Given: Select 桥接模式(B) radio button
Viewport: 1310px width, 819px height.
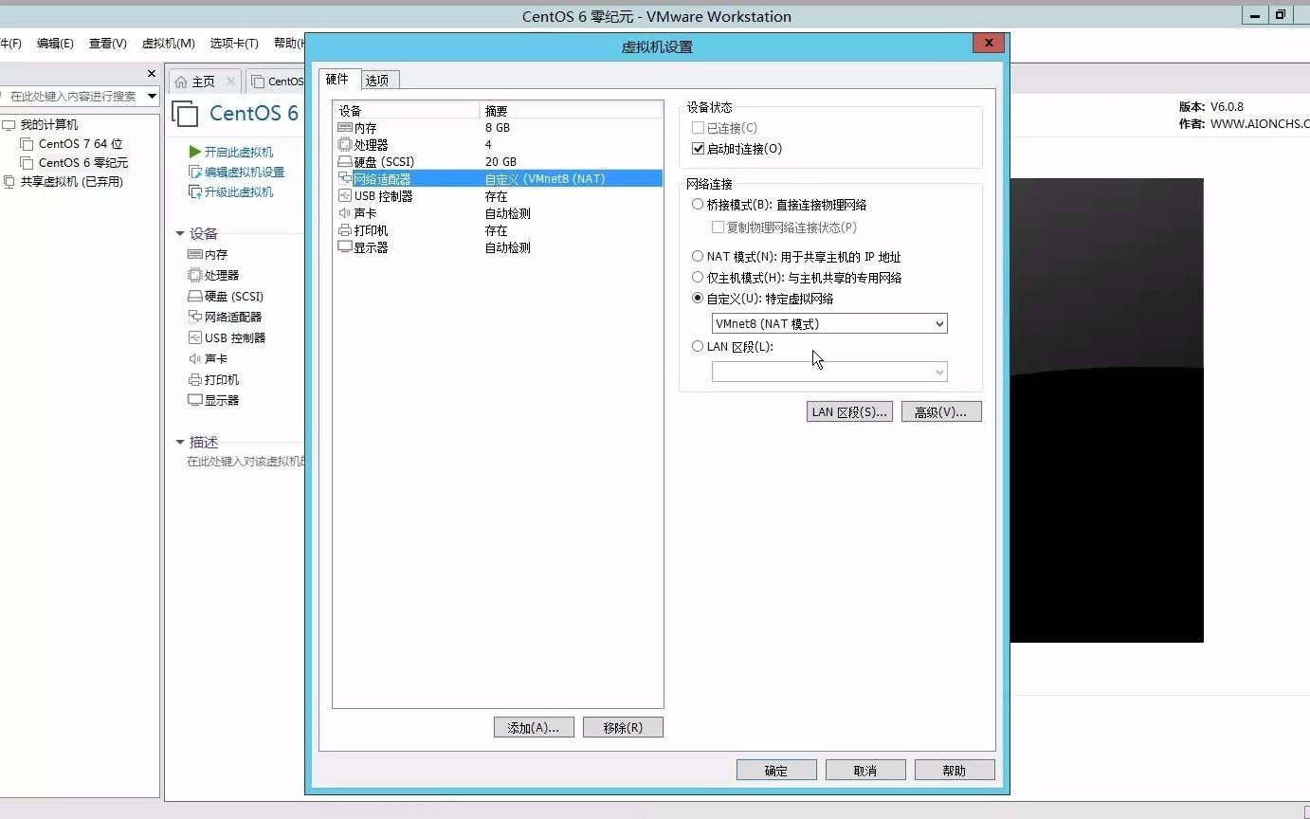Looking at the screenshot, I should point(698,205).
